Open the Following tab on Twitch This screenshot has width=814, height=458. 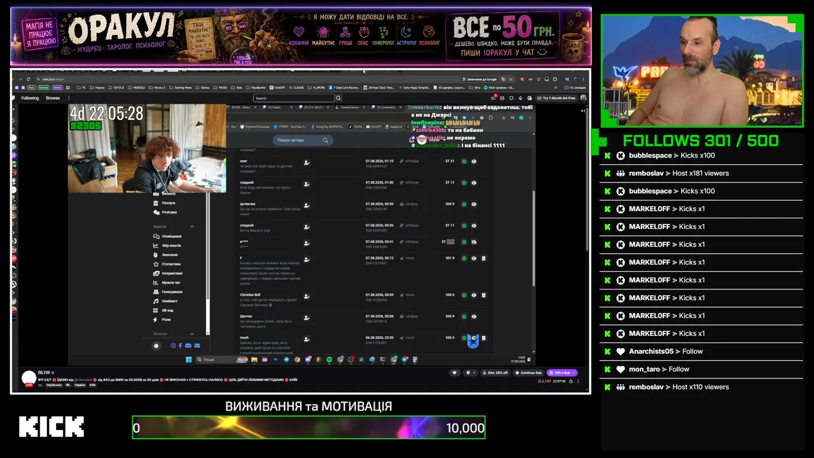coord(30,98)
